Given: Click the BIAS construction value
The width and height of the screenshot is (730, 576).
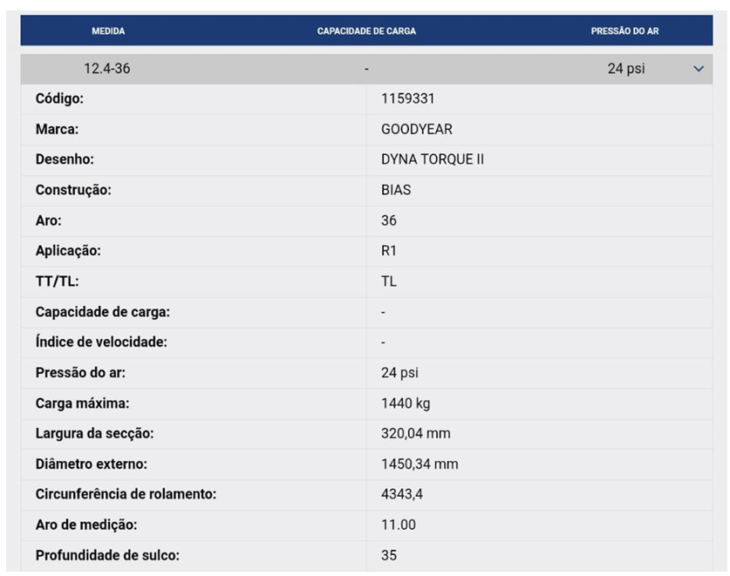Looking at the screenshot, I should pyautogui.click(x=396, y=190).
